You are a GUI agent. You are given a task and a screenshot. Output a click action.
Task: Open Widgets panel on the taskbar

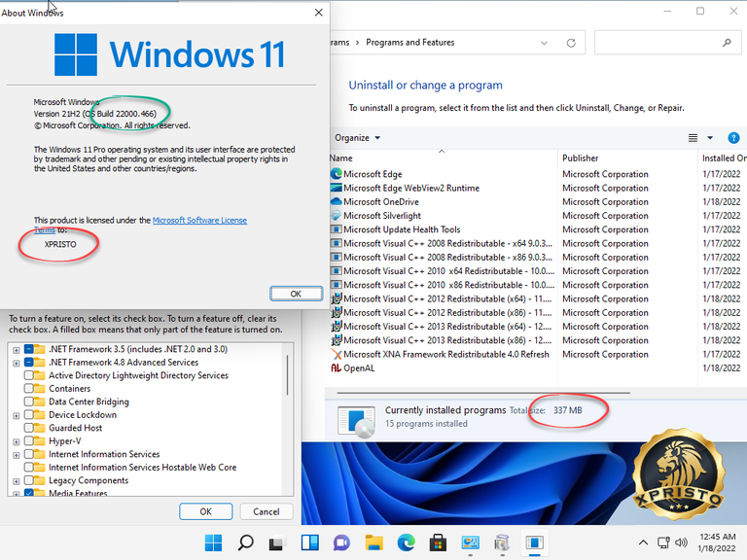(x=309, y=542)
